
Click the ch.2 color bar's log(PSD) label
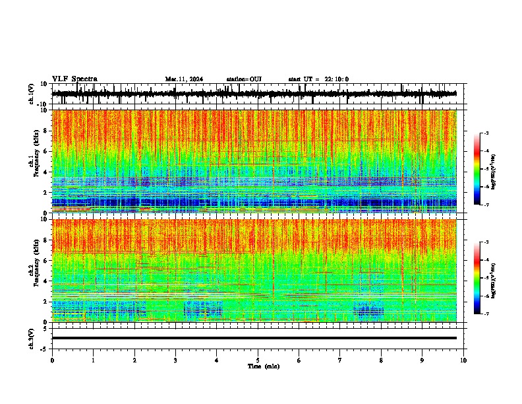[493, 281]
